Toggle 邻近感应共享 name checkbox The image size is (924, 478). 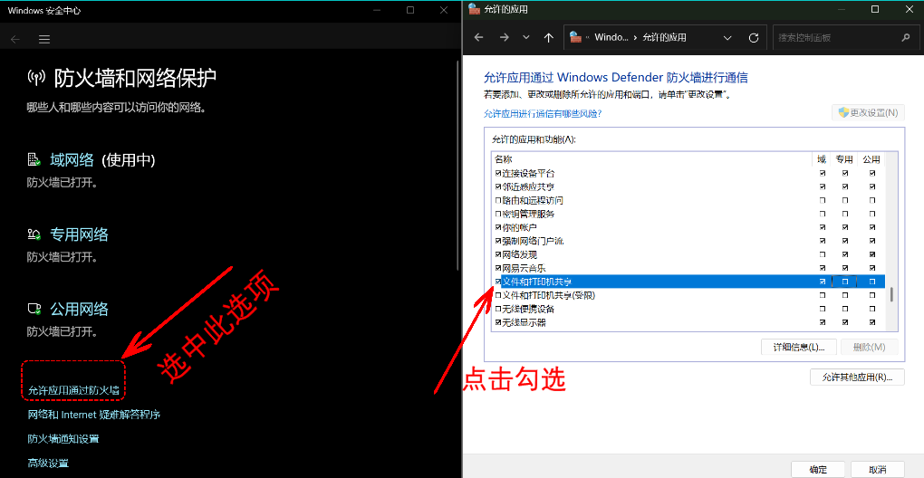[498, 186]
